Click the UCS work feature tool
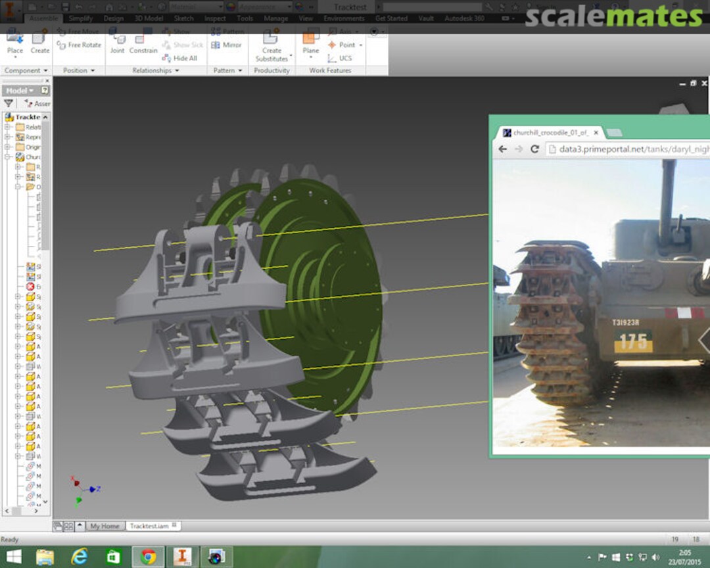Viewport: 710px width, 568px height. (x=340, y=58)
